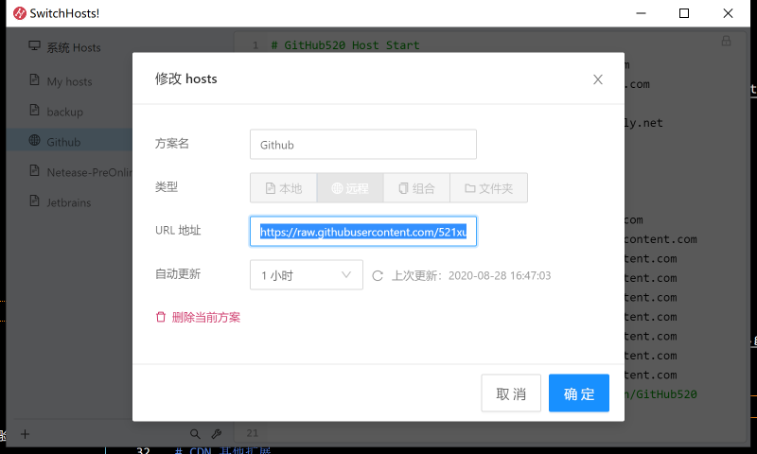Select the 组合 type option
The image size is (757, 454).
click(x=416, y=188)
